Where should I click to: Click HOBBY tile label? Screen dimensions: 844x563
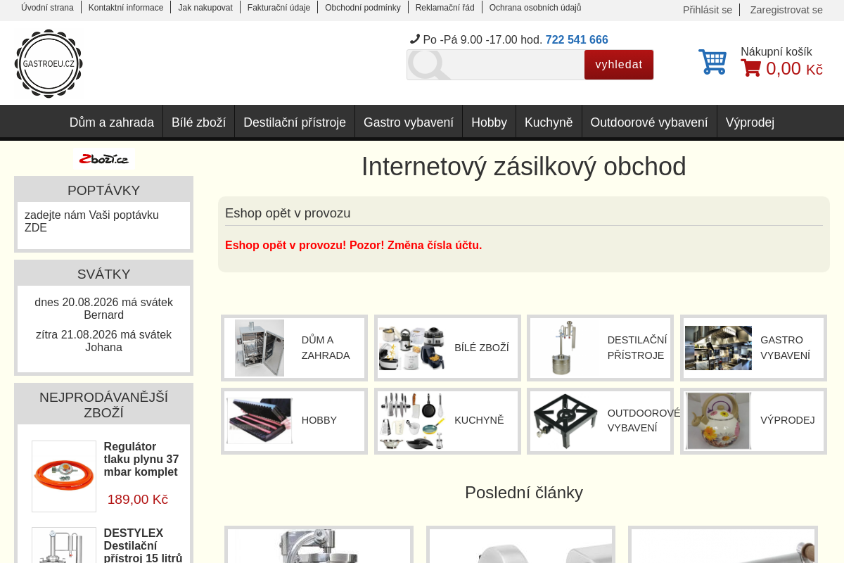[319, 420]
